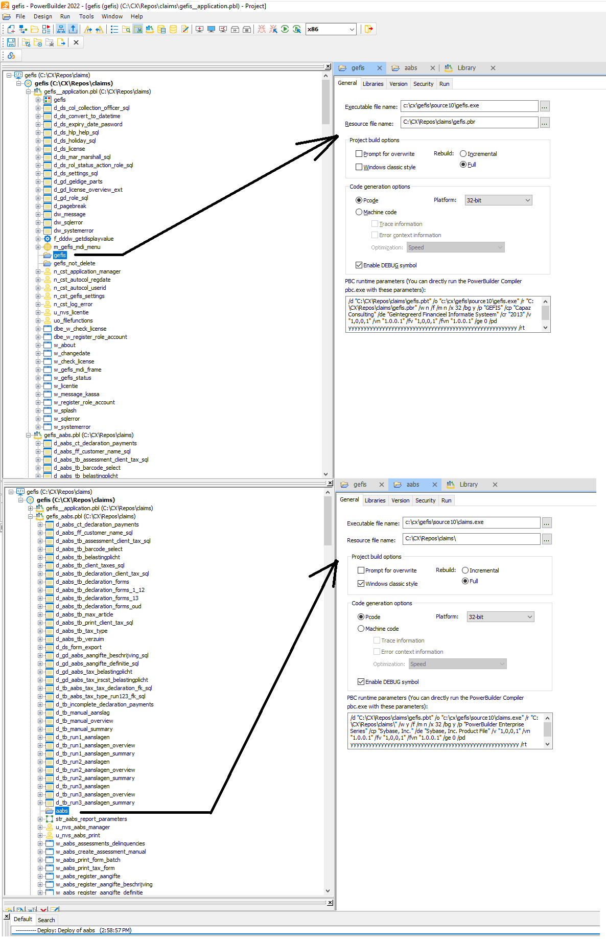Enable Prompt for overwrite in gefis project
The height and width of the screenshot is (939, 606).
point(359,154)
